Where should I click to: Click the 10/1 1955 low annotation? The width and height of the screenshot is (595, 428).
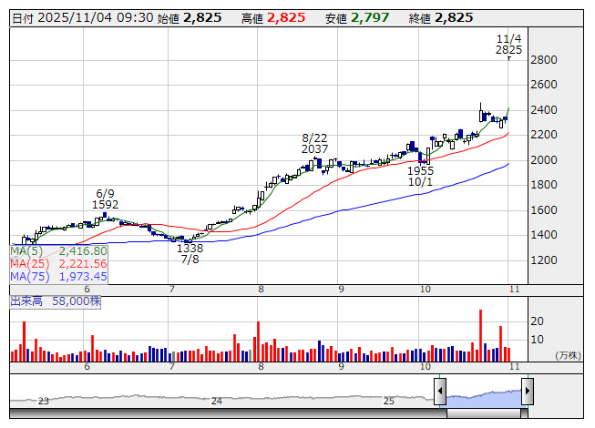pyautogui.click(x=420, y=176)
